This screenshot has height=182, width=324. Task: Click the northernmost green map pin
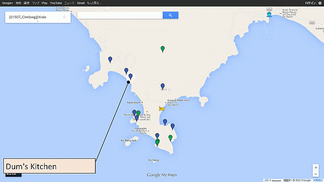pos(163,49)
